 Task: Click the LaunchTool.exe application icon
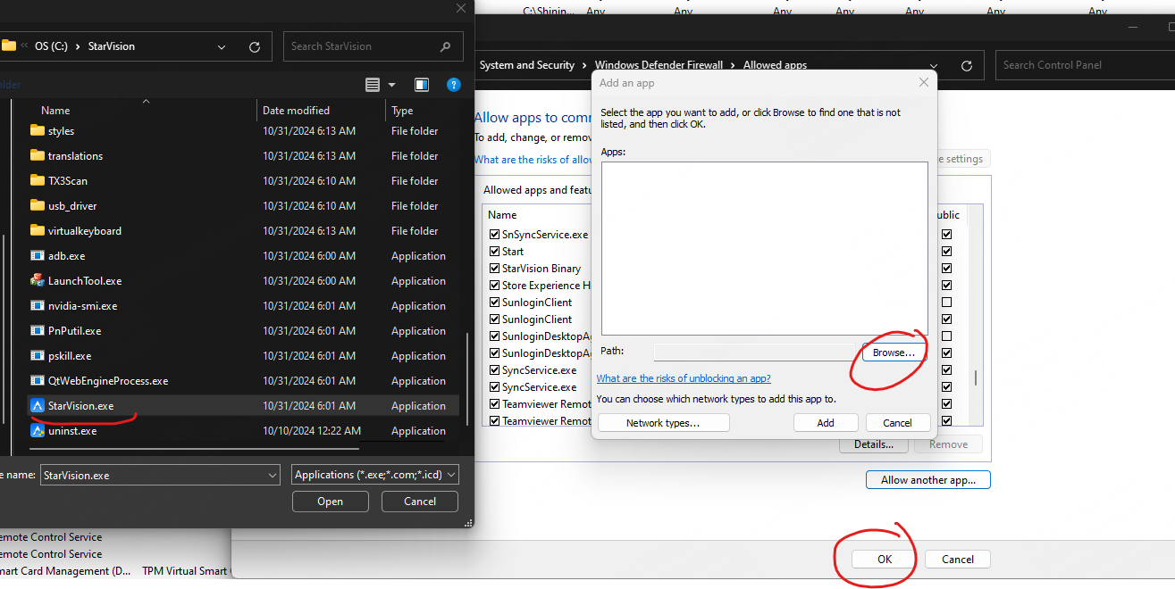38,280
